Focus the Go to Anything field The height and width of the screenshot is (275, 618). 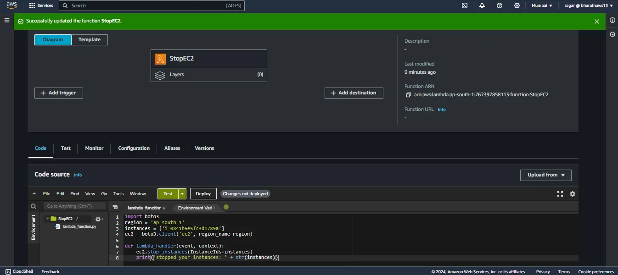74,206
